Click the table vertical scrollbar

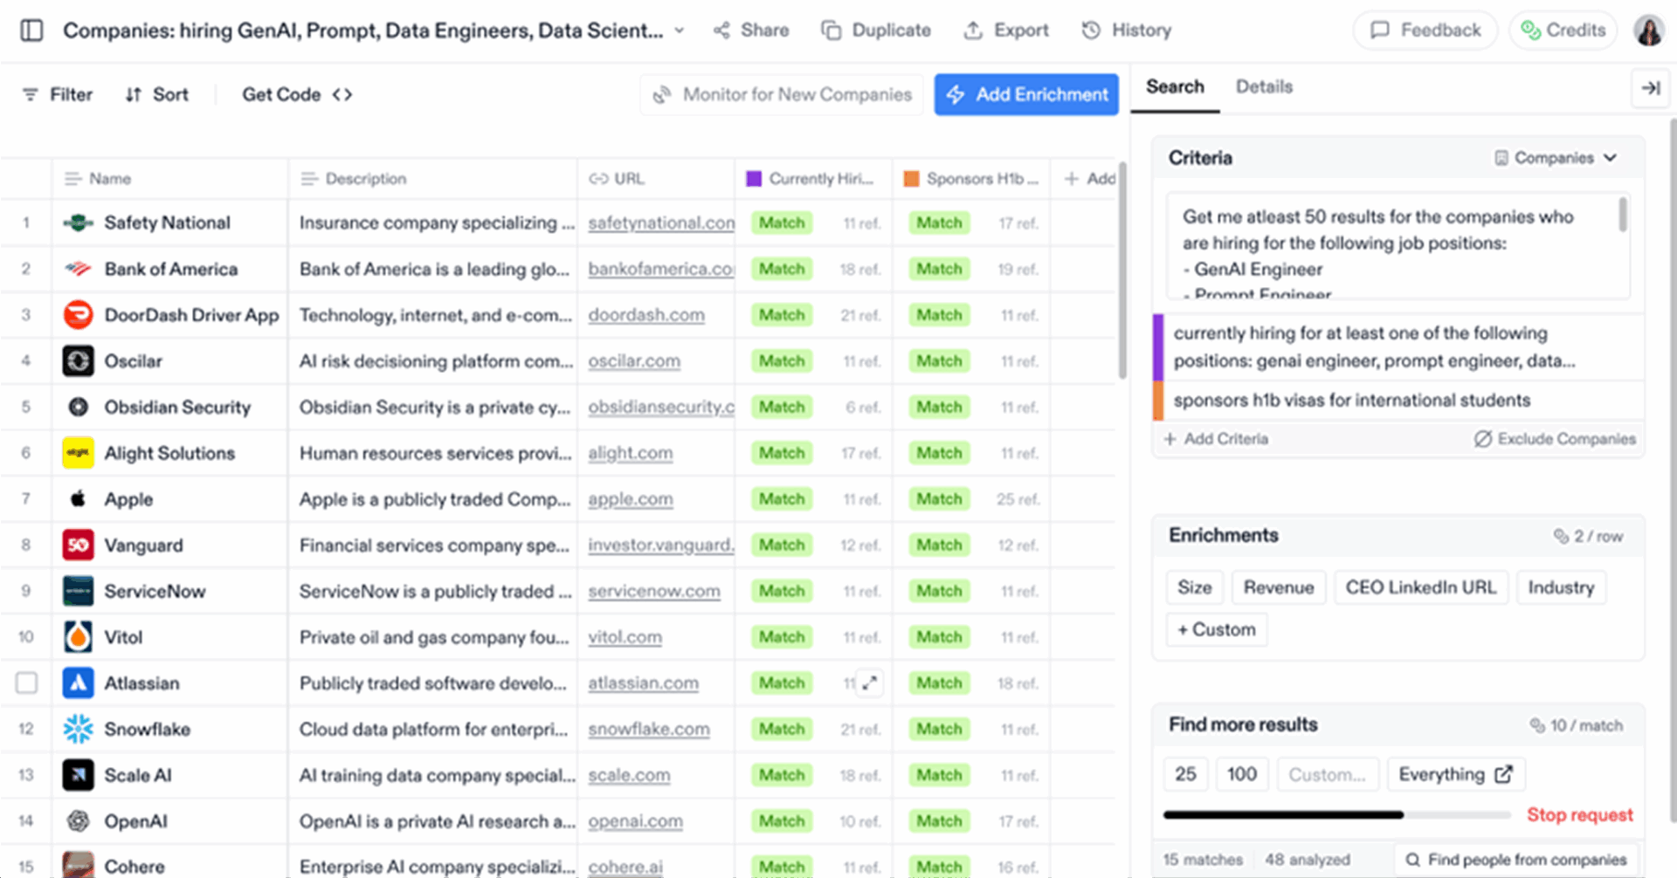pos(1122,271)
